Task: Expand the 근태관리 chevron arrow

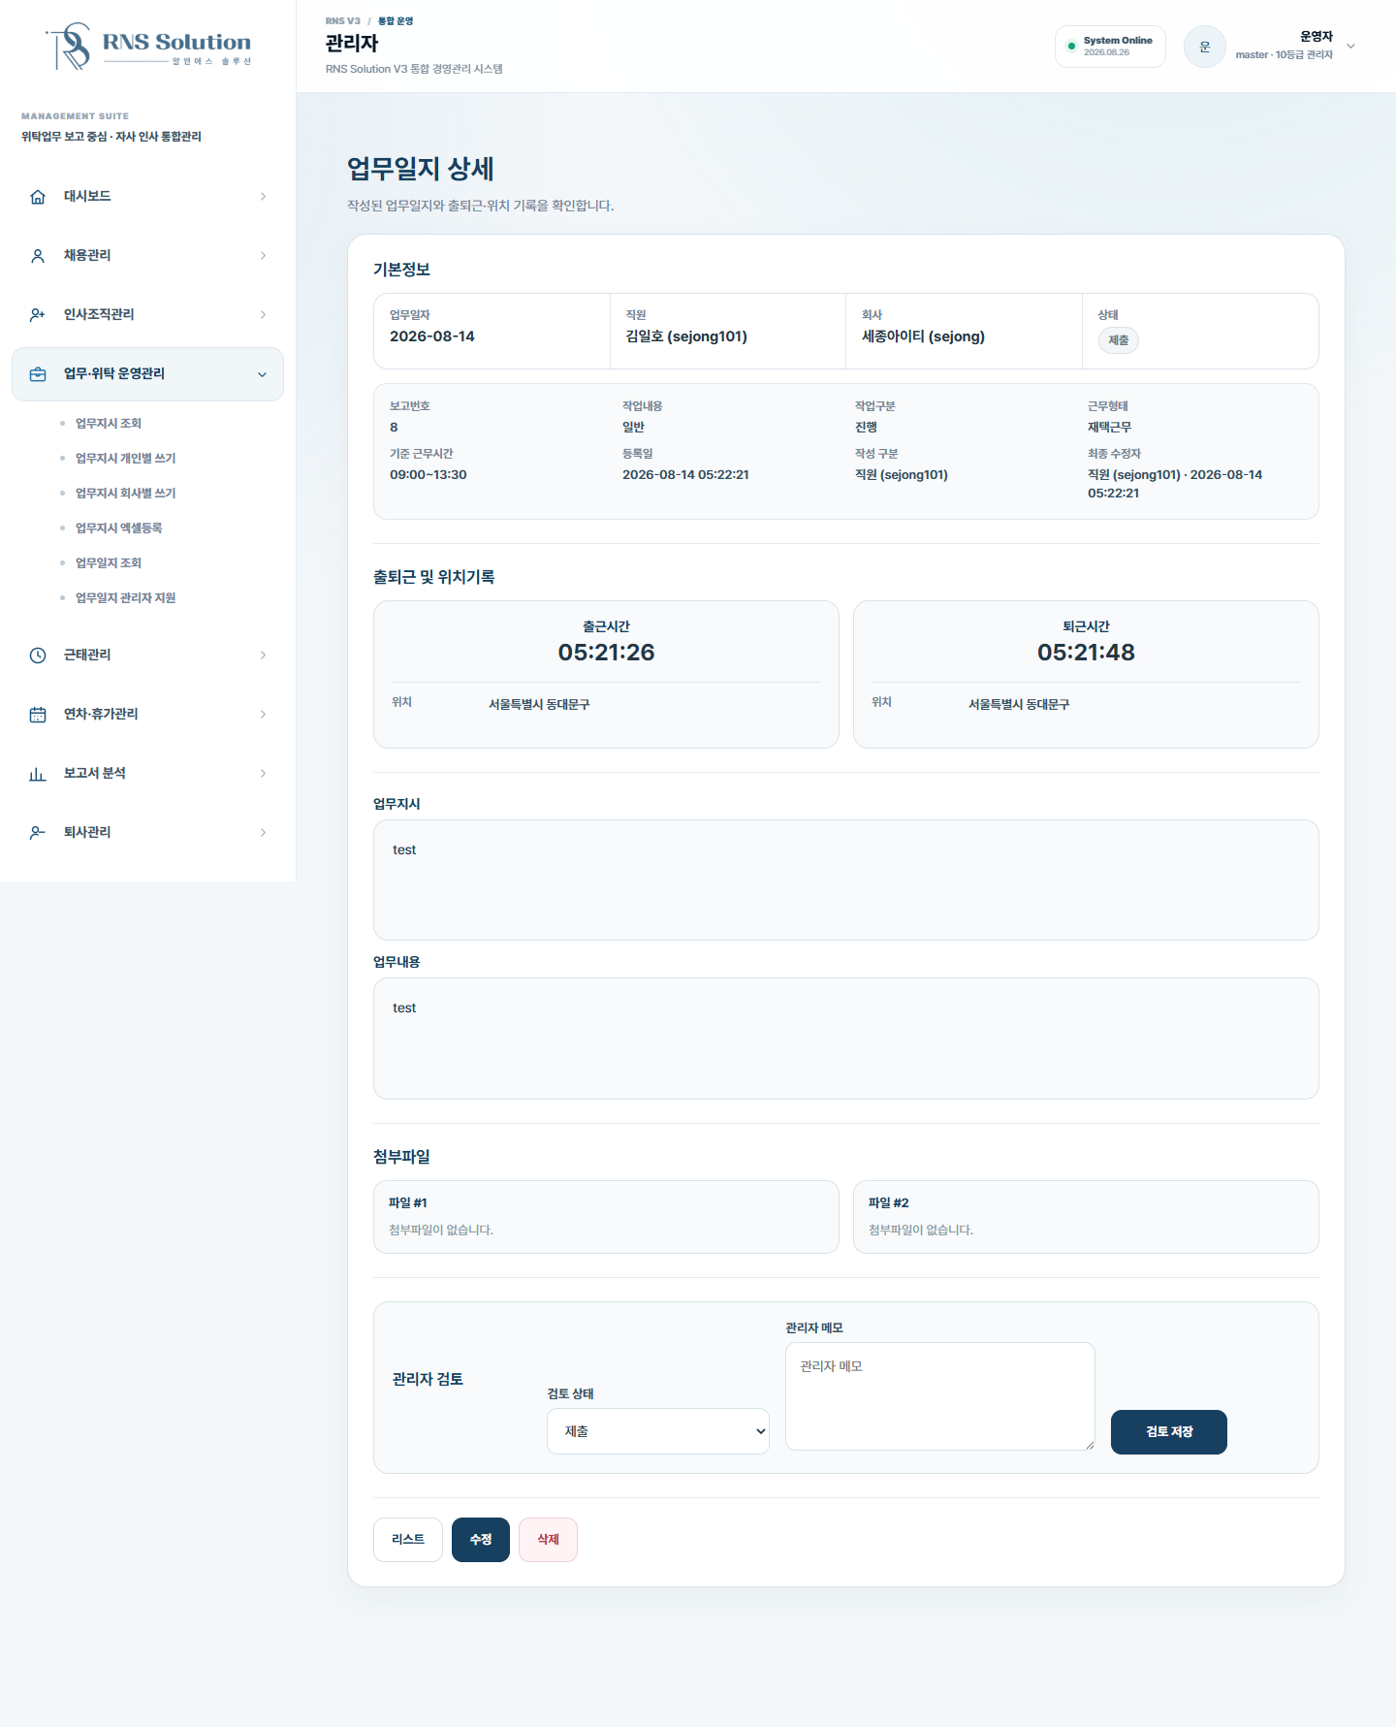Action: click(x=263, y=656)
